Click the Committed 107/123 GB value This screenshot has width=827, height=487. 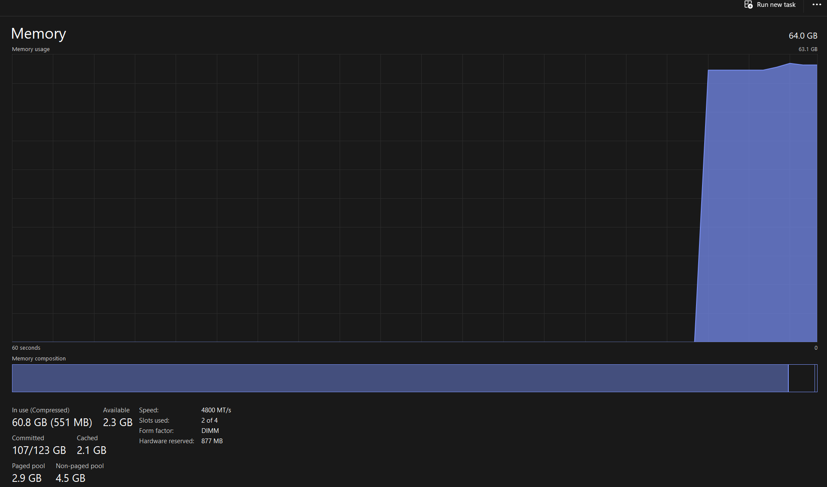point(39,451)
